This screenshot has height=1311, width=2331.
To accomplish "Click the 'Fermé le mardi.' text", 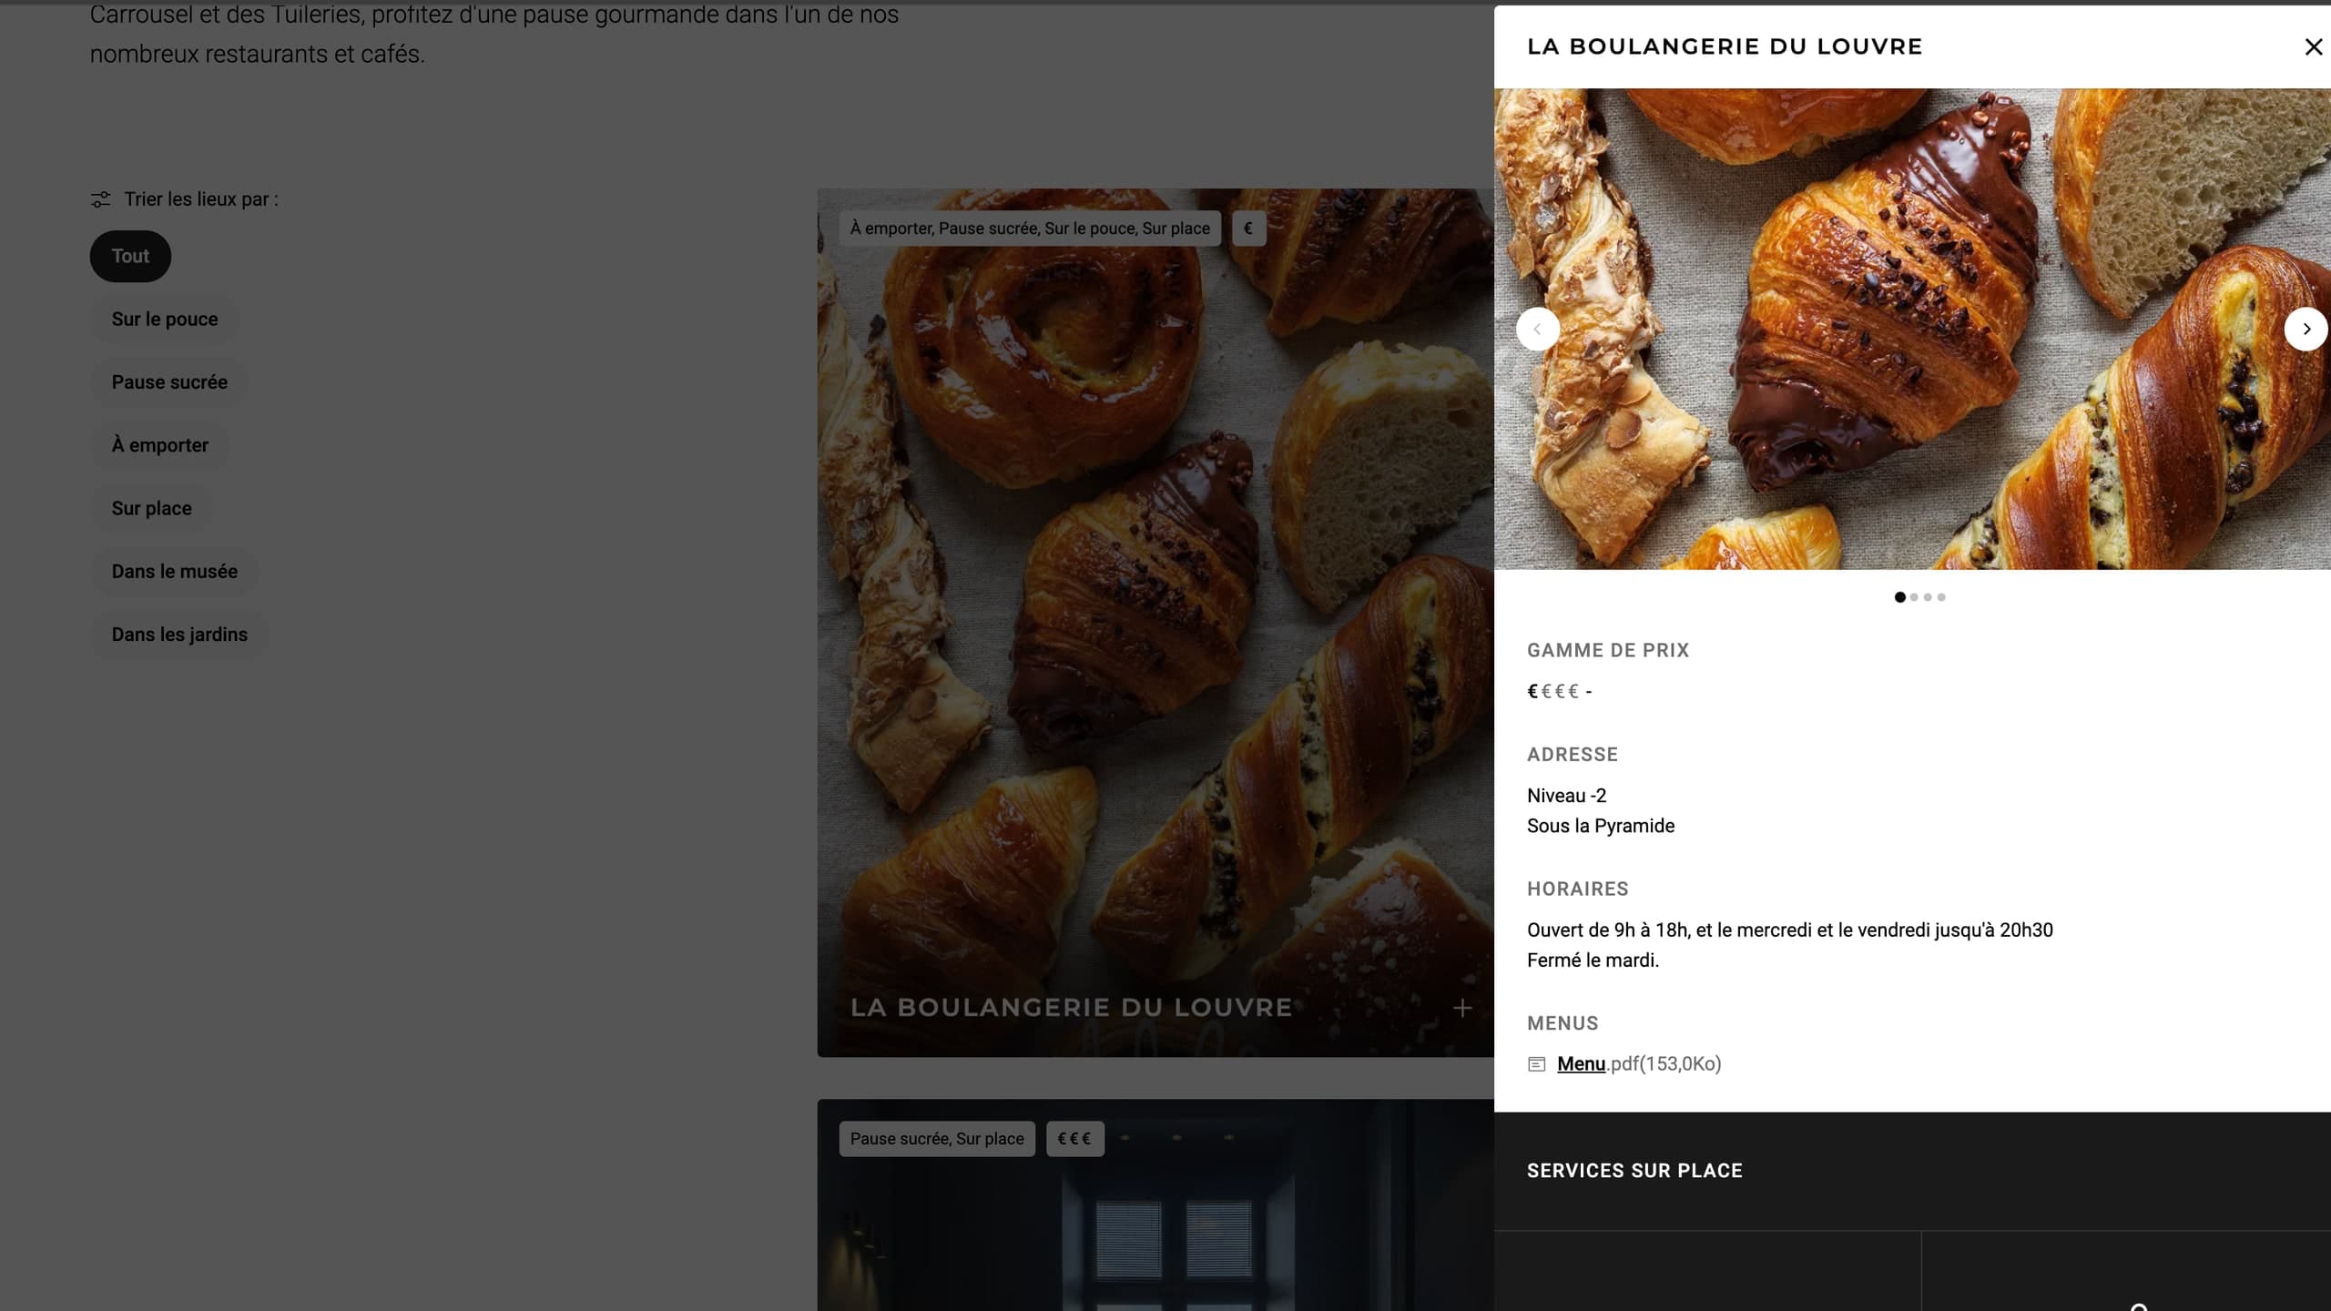I will pos(1593,960).
